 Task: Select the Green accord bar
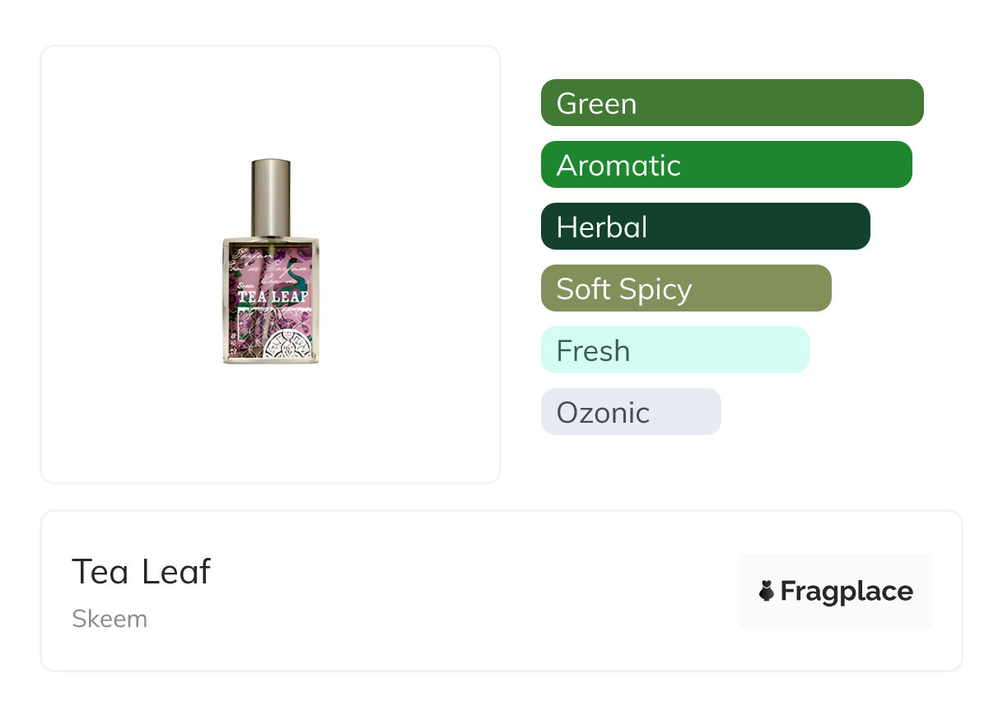pyautogui.click(x=731, y=103)
